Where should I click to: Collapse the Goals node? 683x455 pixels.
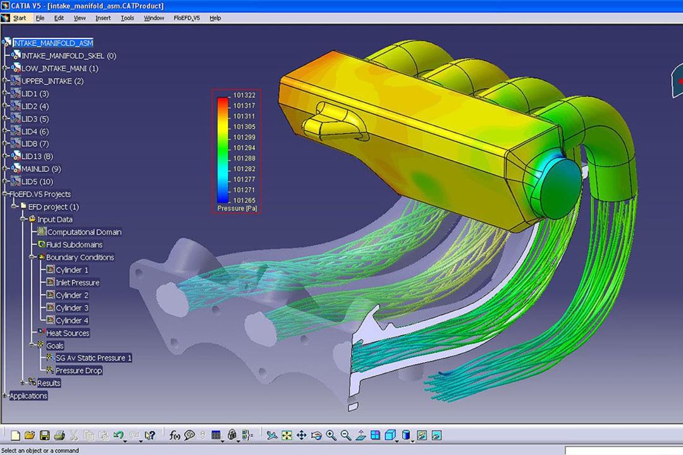[32, 345]
